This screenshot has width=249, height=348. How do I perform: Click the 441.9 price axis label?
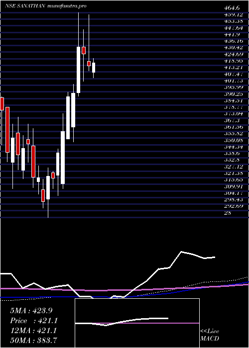(x=232, y=34)
